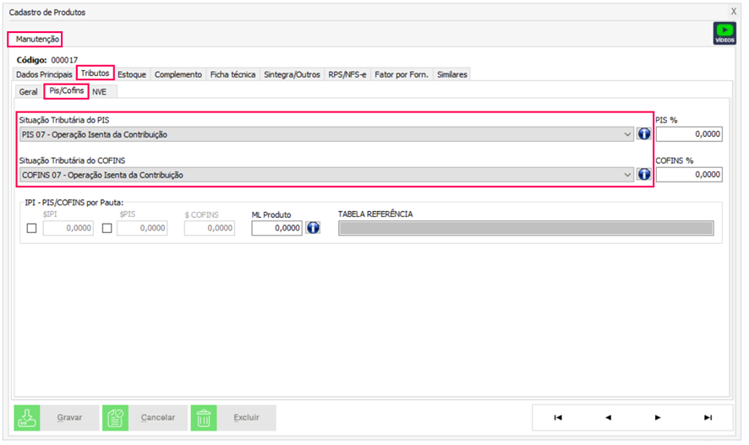Enable the $IPI checkbox
Screen dimensions: 749x445
coord(33,229)
